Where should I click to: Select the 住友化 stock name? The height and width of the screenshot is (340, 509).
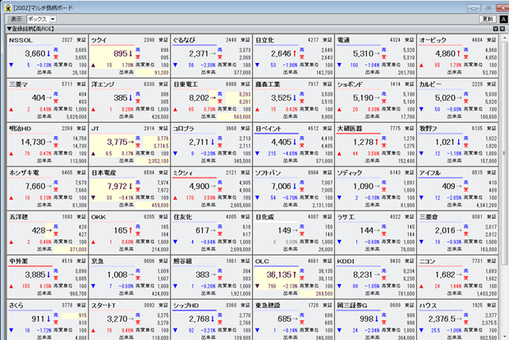point(183,217)
